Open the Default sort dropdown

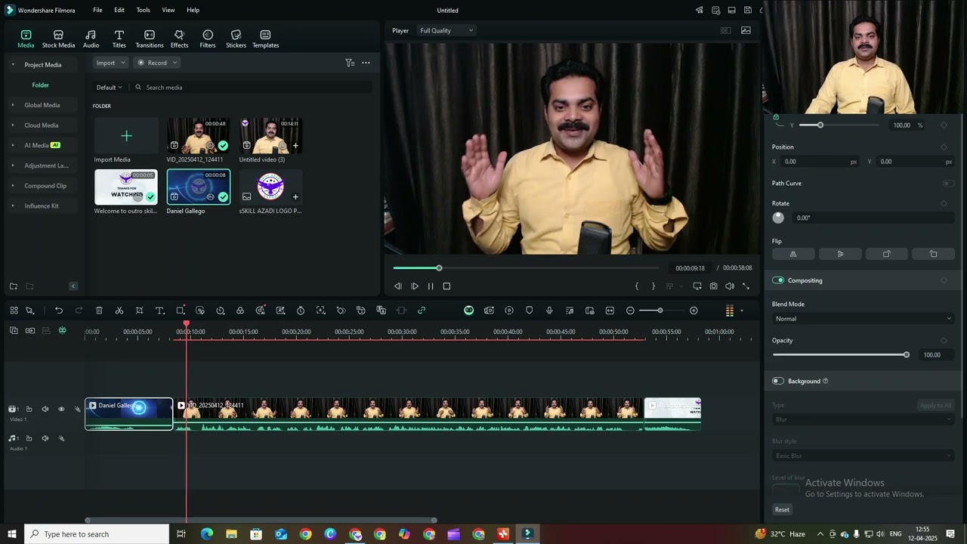(110, 88)
